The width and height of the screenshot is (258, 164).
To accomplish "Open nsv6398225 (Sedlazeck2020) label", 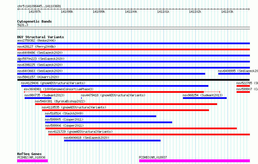I will pos(40,65).
